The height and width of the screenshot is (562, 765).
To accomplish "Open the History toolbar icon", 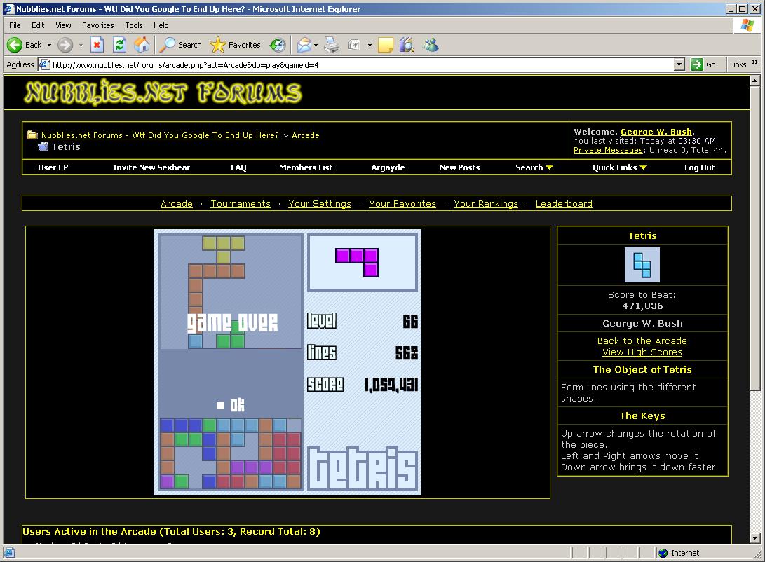I will pyautogui.click(x=278, y=45).
